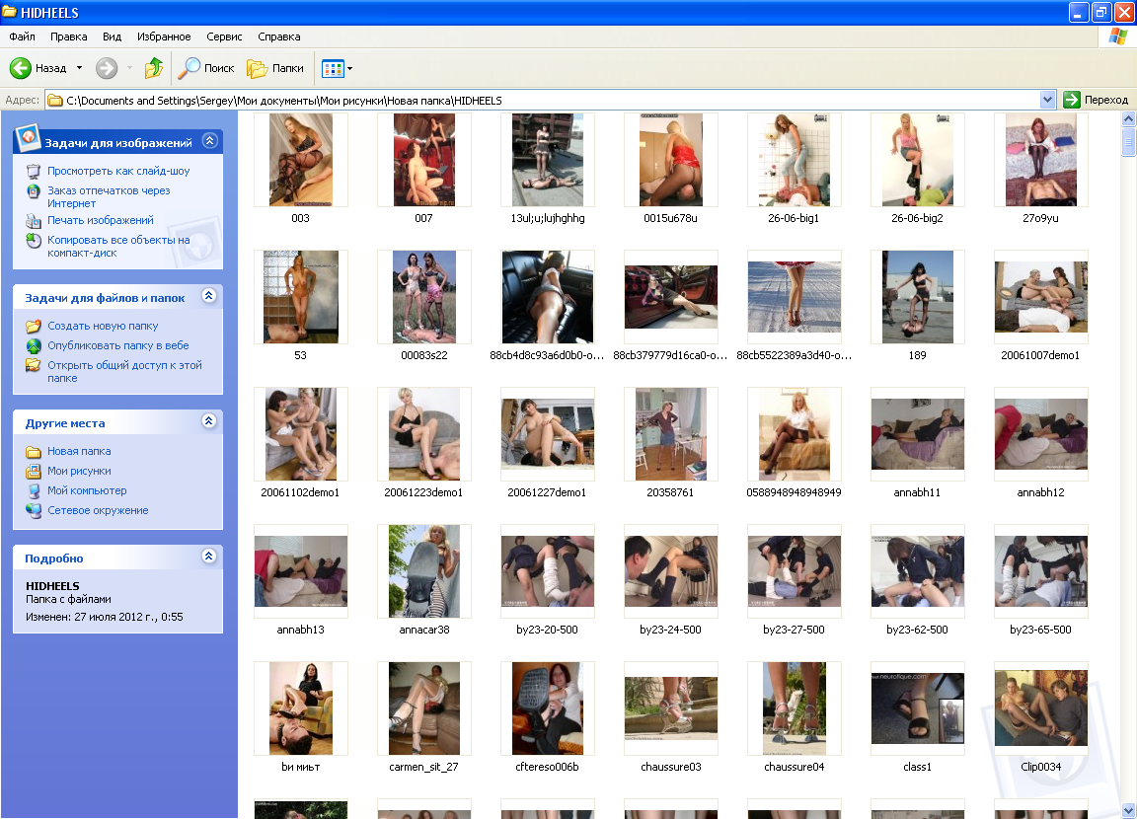Click Просмотреть как слайд-шоу link
The height and width of the screenshot is (819, 1137).
tap(118, 171)
